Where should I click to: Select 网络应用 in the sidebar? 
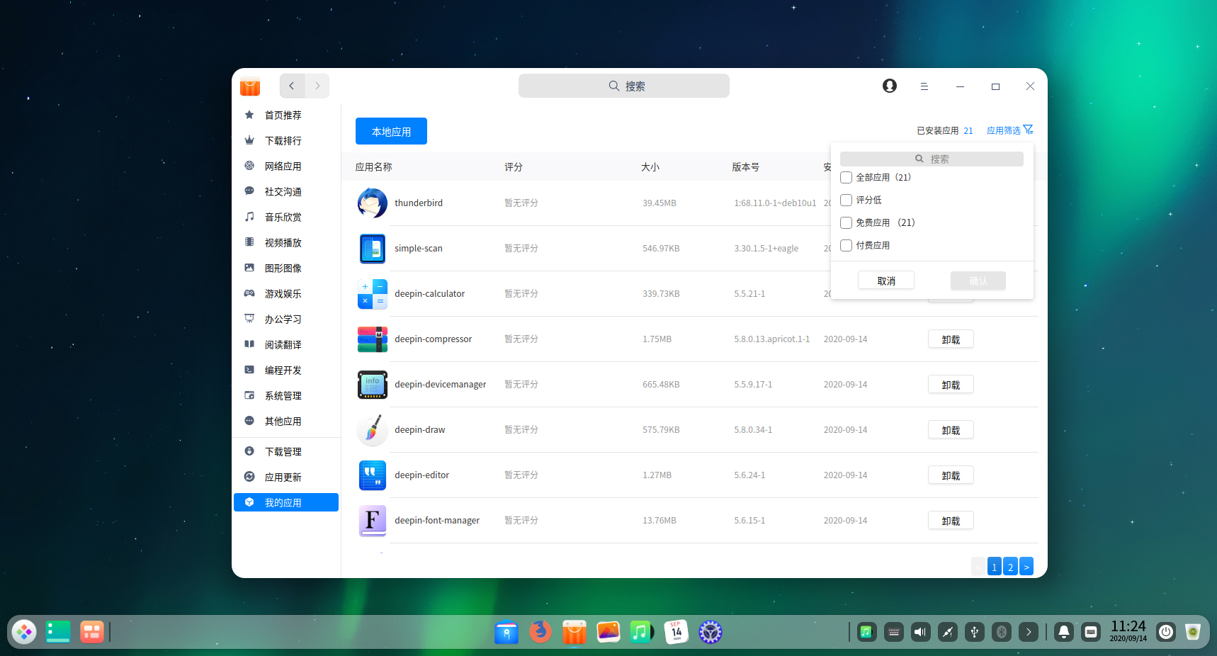pos(286,166)
